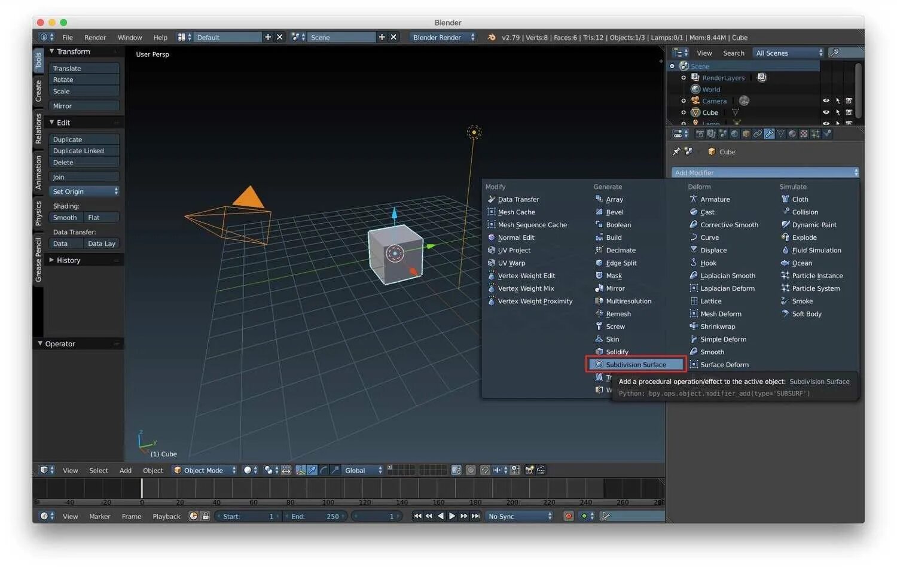Viewport: 897px width, 567px height.
Task: Click the Start frame field
Action: pyautogui.click(x=248, y=516)
